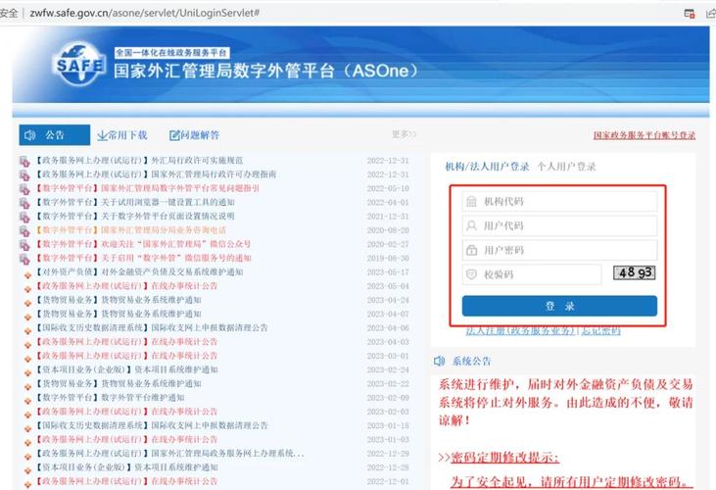Click the 更多>> link for more notices

point(405,134)
